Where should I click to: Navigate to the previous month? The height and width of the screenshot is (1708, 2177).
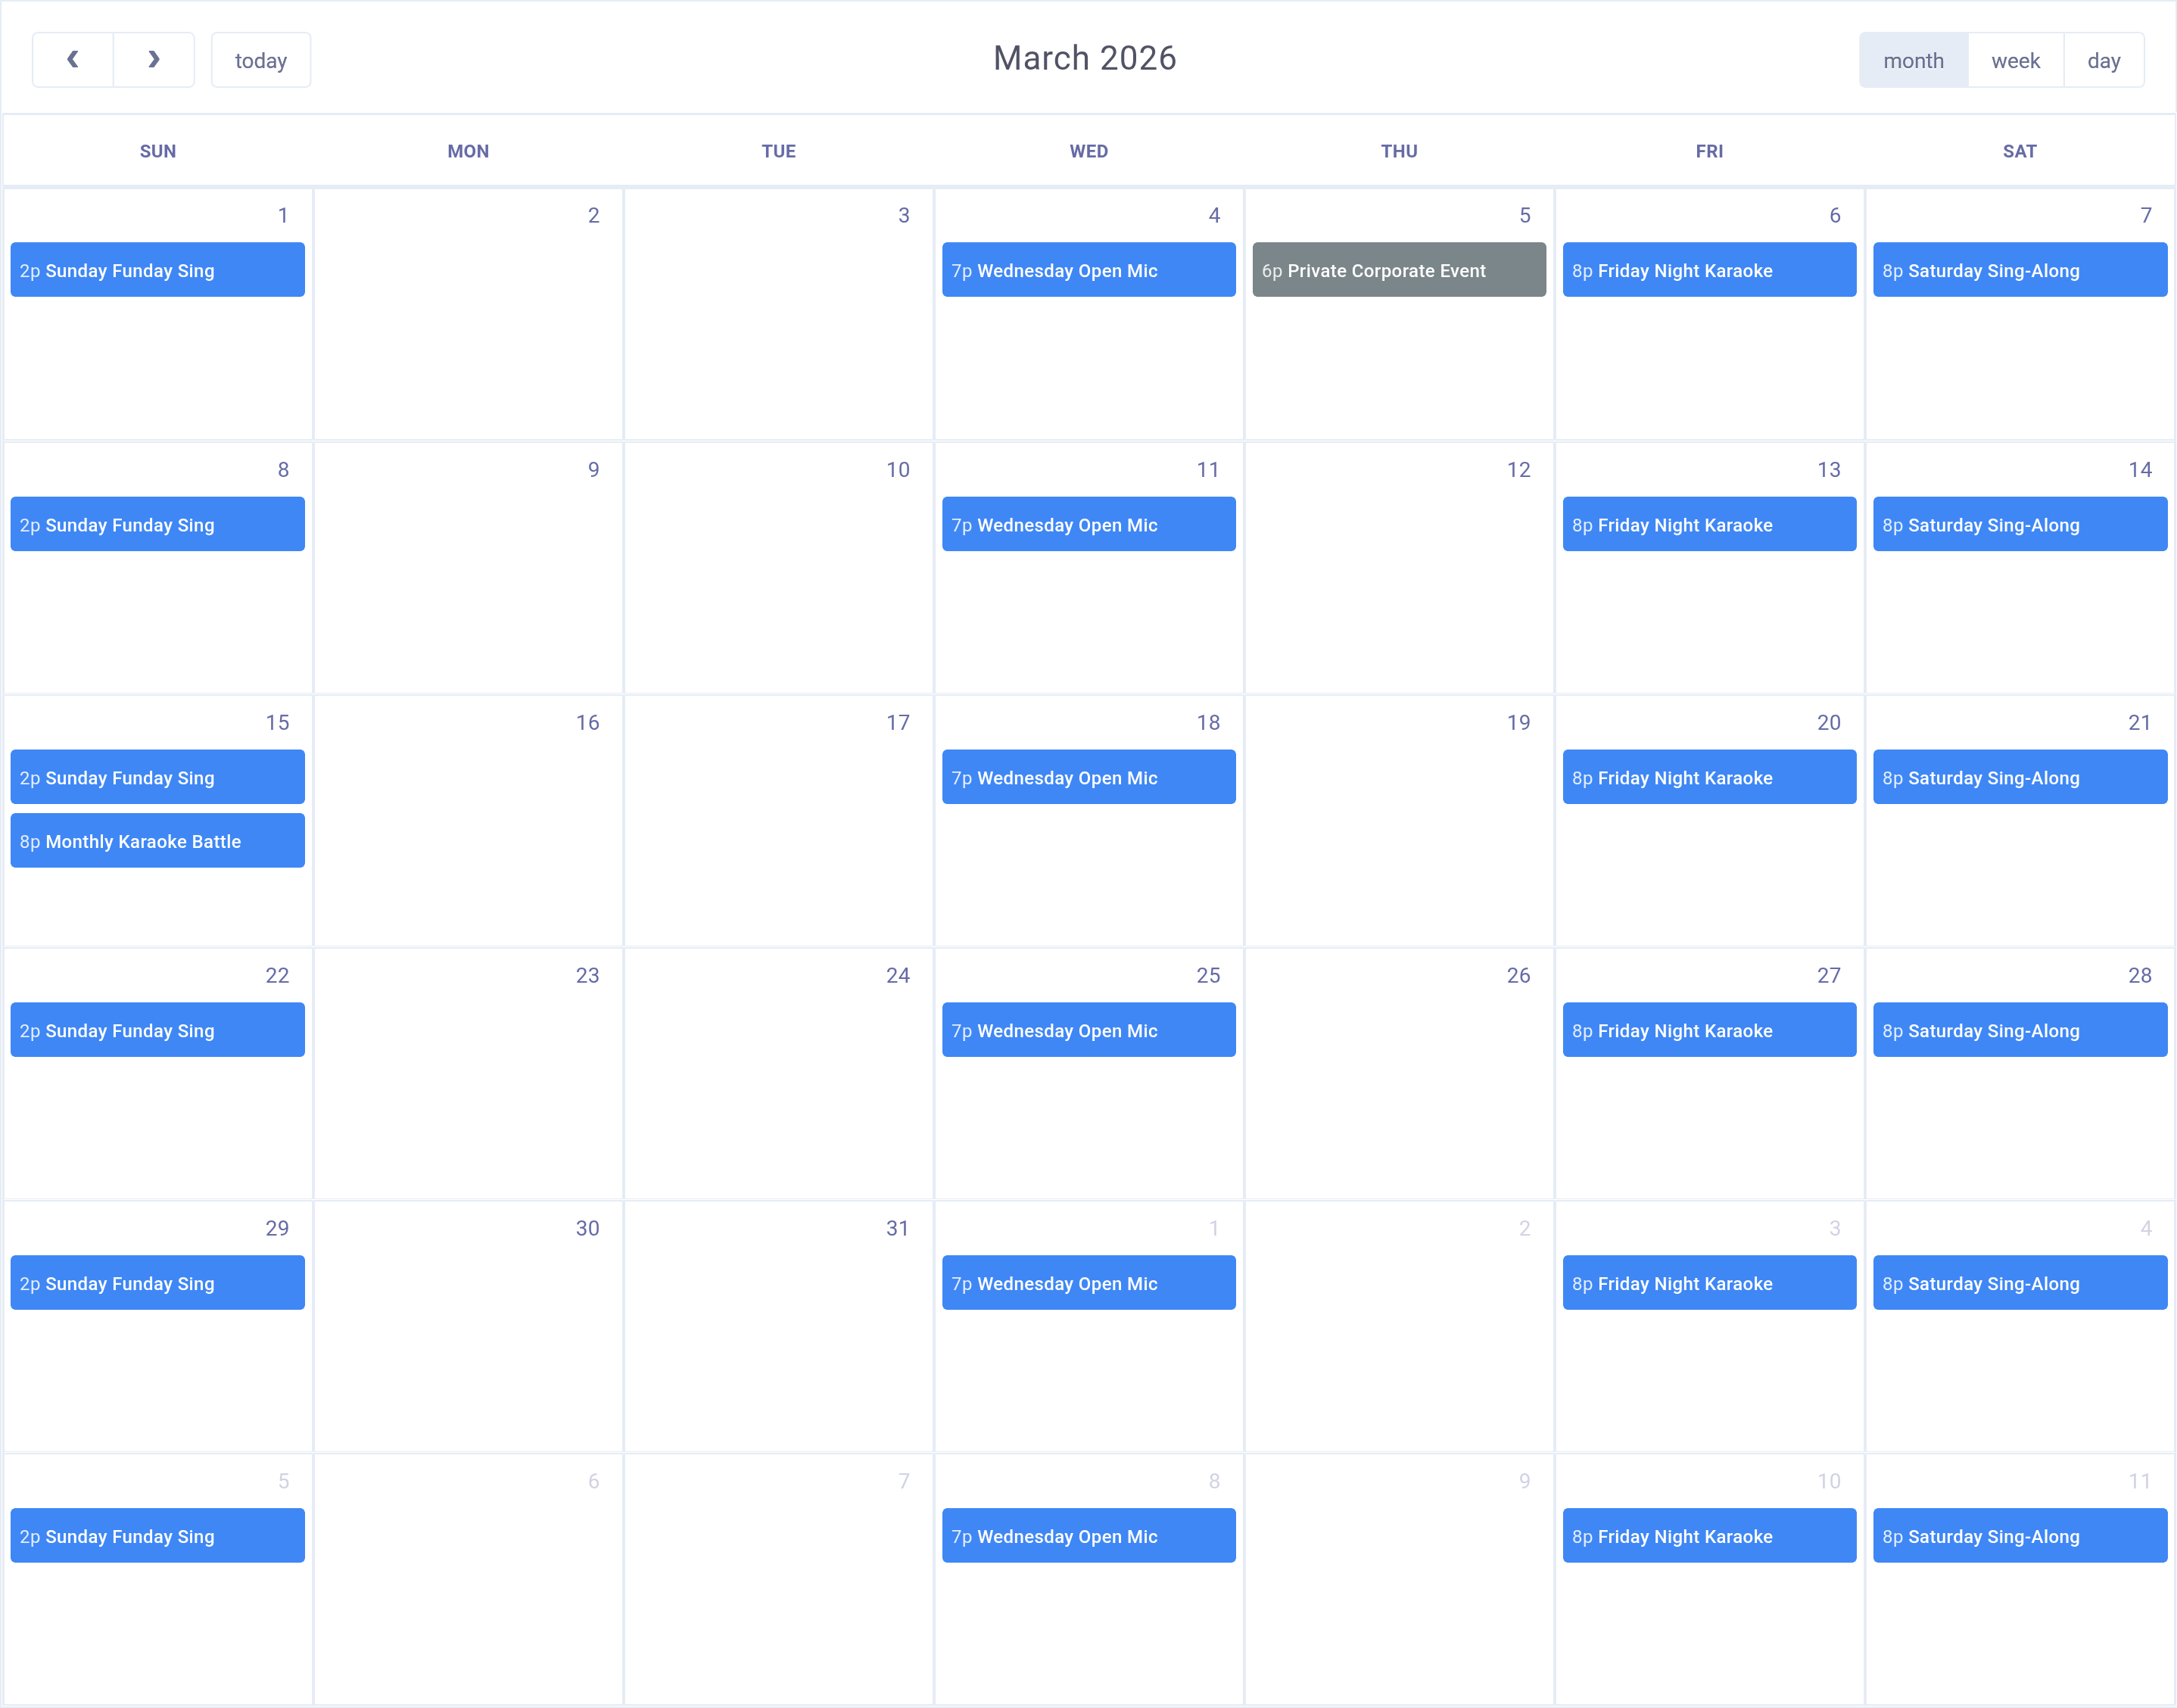(x=72, y=59)
